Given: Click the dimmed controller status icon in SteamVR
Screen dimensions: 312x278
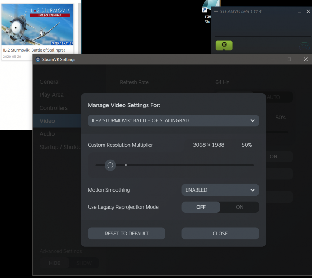Looking at the screenshot, I should [304, 46].
